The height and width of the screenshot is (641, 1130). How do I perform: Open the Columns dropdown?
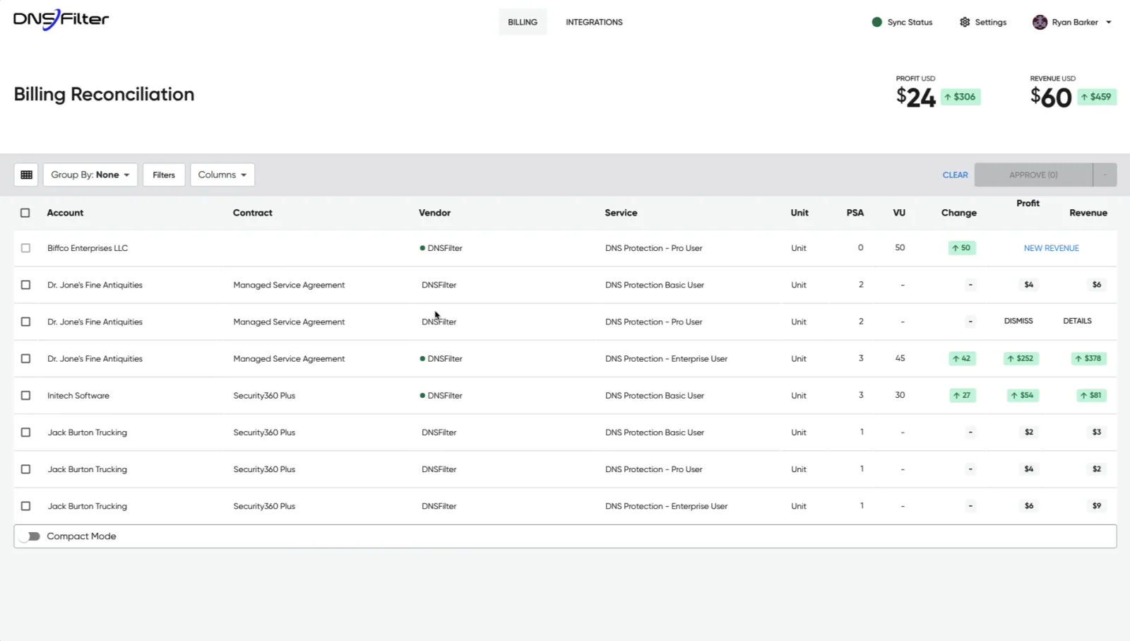222,175
